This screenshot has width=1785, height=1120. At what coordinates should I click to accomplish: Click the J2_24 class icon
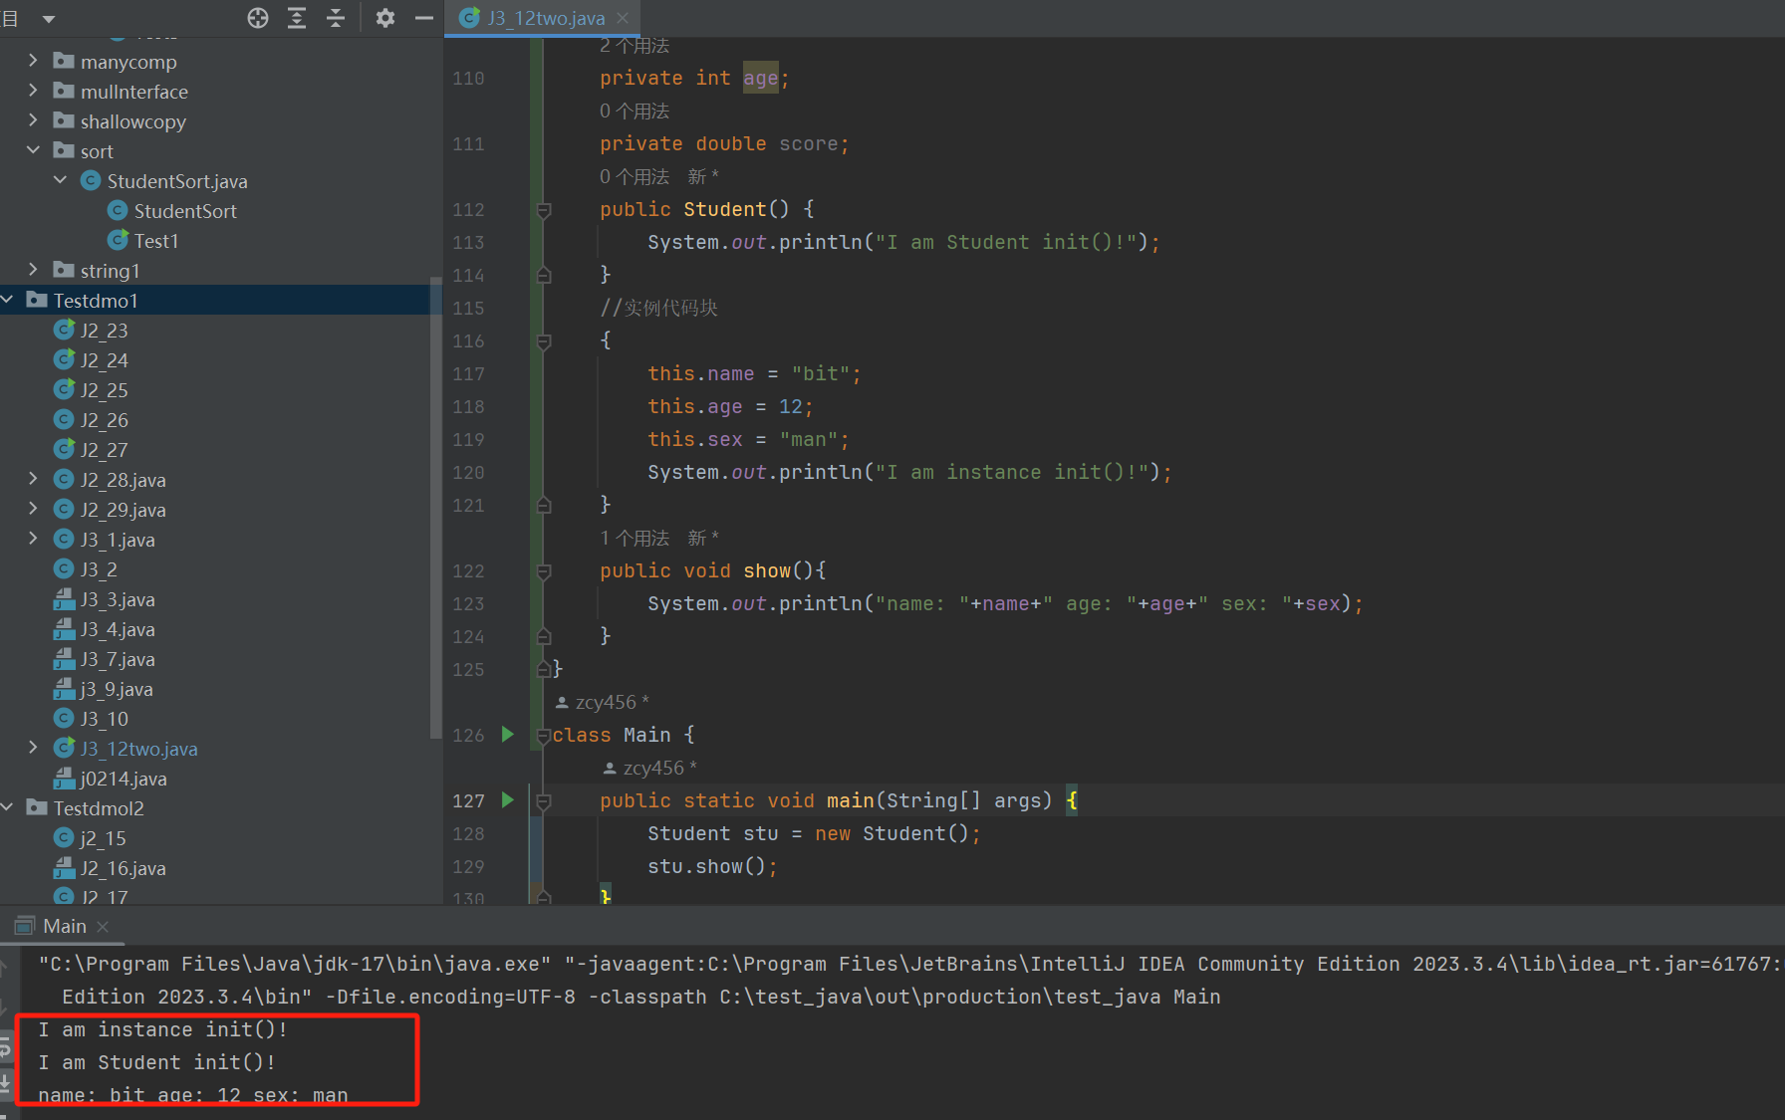coord(64,359)
